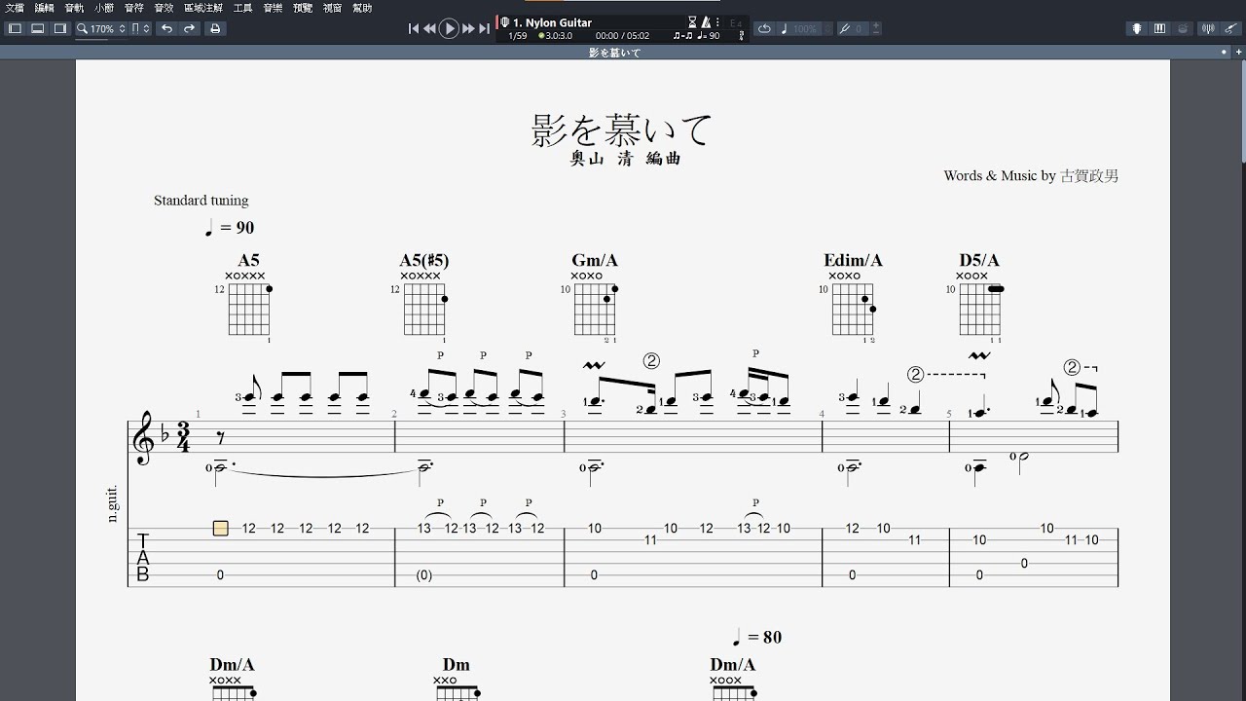This screenshot has height=701, width=1246.
Task: Open the line-in guitar cable icon
Action: (x=1231, y=29)
